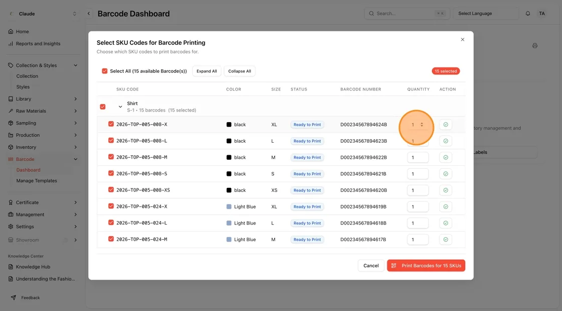Viewport: 562px width, 311px height.
Task: Expand the Library sidebar section
Action: pyautogui.click(x=76, y=99)
